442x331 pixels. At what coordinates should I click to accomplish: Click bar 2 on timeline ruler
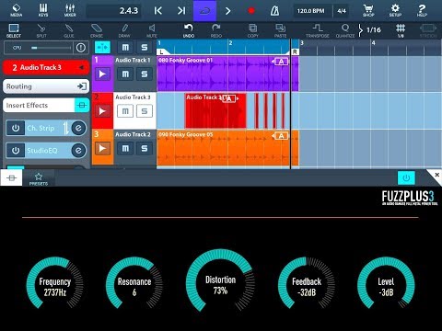(x=231, y=43)
